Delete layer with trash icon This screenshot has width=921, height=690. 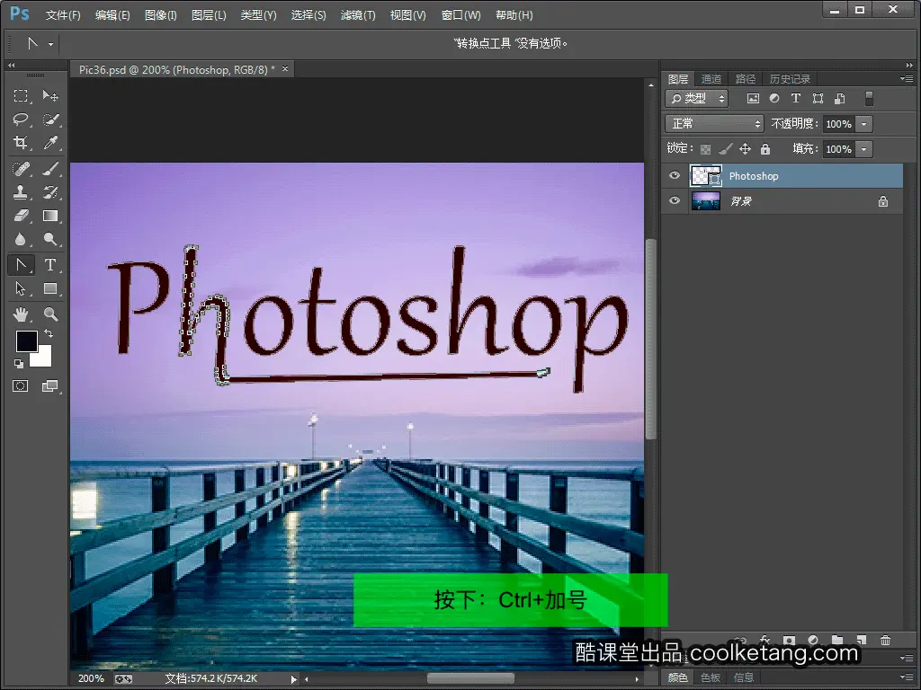885,640
